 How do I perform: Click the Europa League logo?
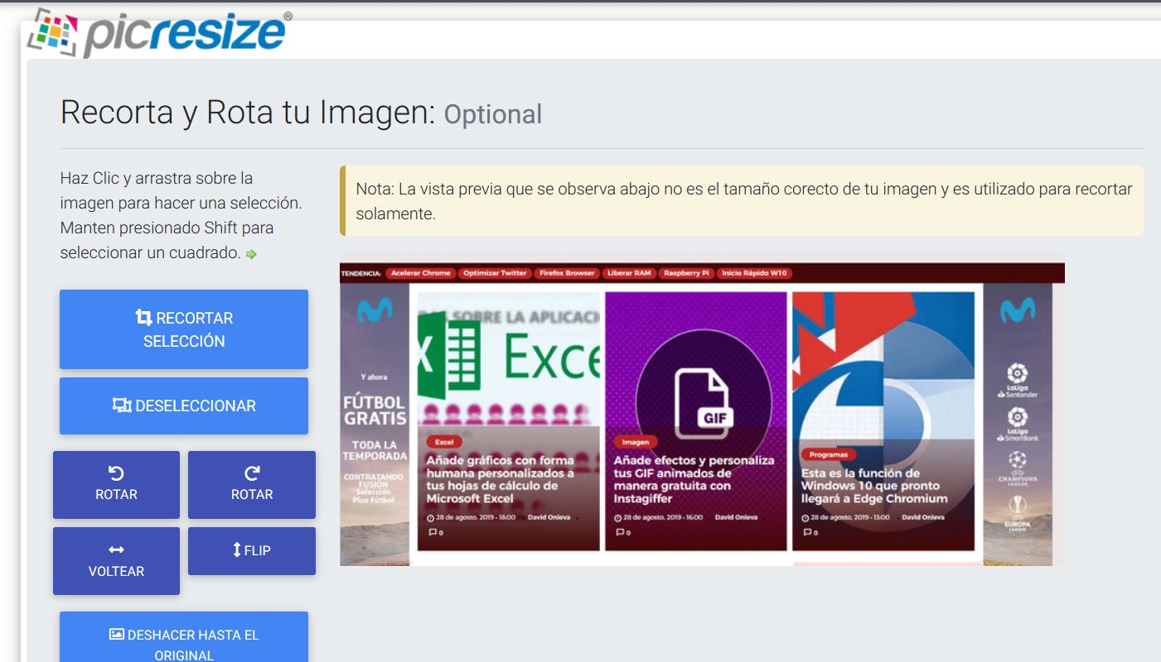tap(1017, 515)
